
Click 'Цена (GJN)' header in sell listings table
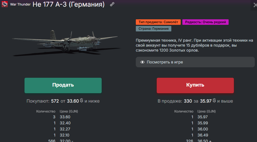207,111
